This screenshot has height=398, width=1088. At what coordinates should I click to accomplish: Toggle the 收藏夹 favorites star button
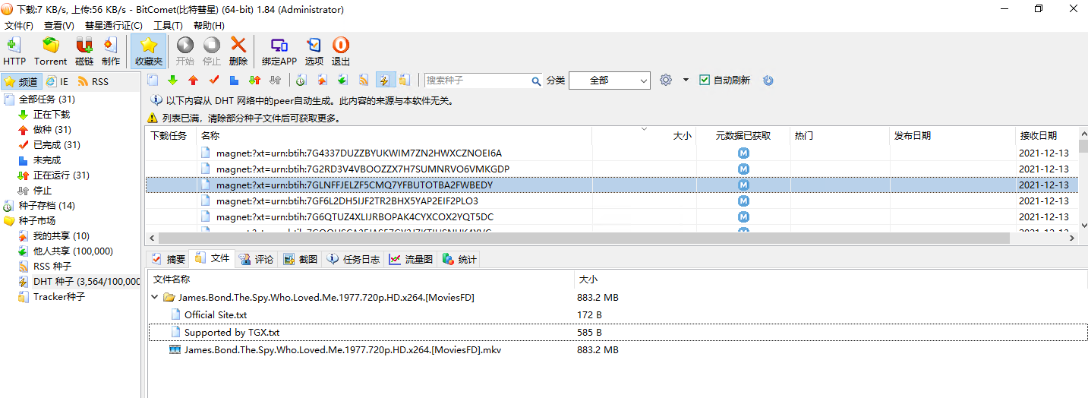149,52
